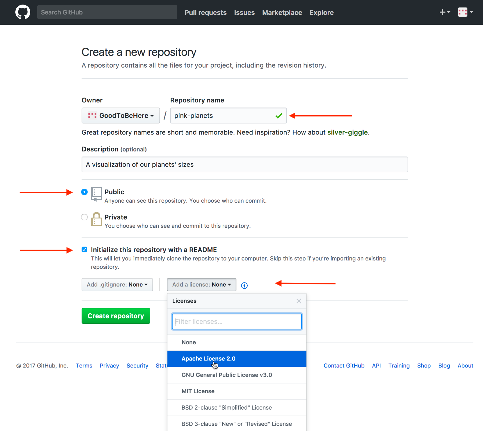Image resolution: width=483 pixels, height=431 pixels.
Task: Open the user avatar menu
Action: pos(465,12)
